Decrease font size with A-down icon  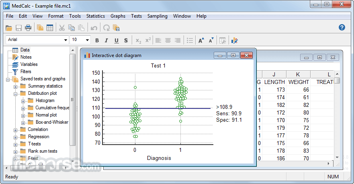[211, 41]
